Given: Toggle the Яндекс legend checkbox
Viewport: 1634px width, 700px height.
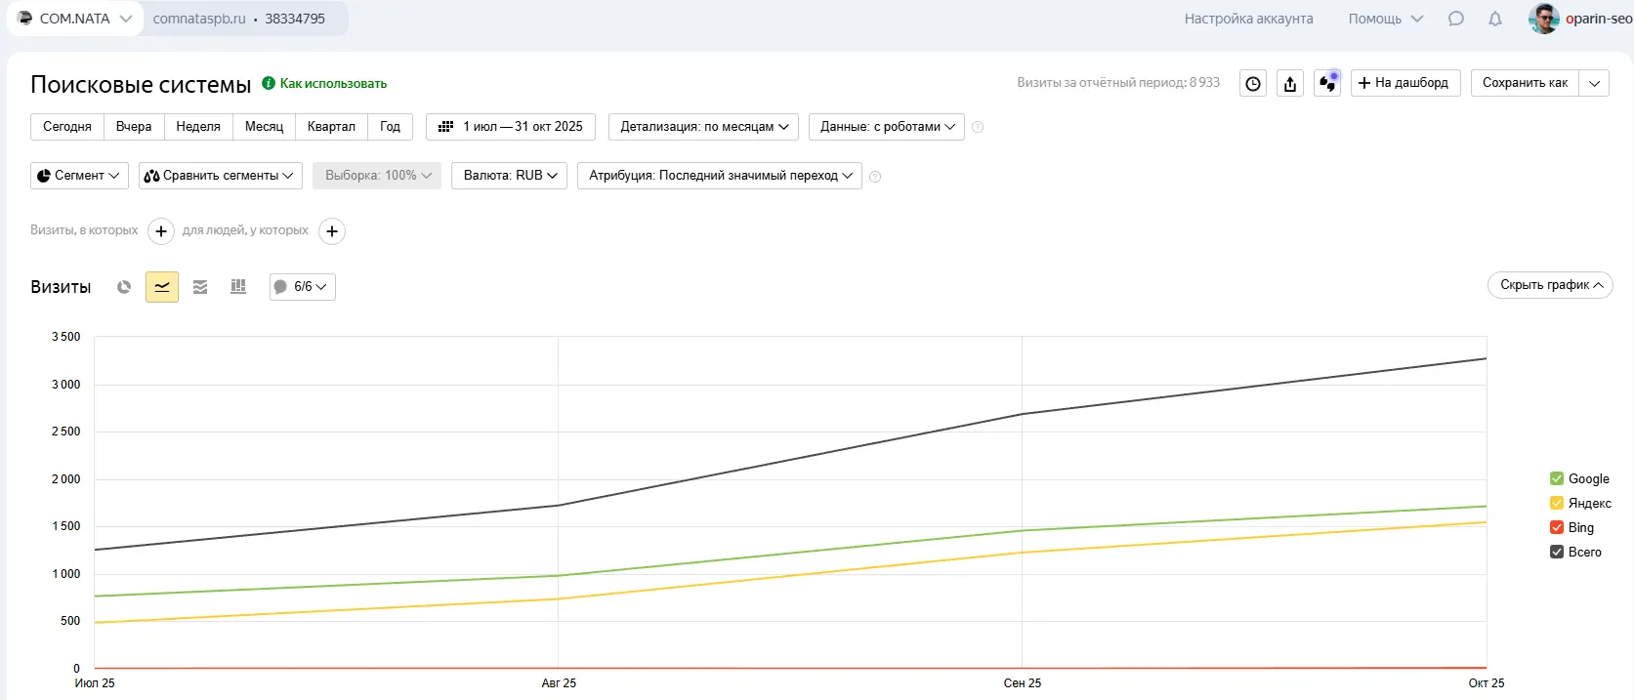Looking at the screenshot, I should coord(1557,503).
